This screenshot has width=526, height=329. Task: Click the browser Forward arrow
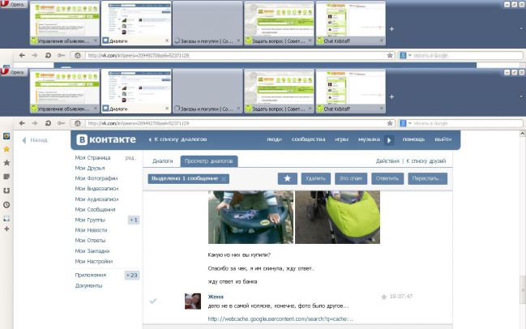pyautogui.click(x=36, y=123)
